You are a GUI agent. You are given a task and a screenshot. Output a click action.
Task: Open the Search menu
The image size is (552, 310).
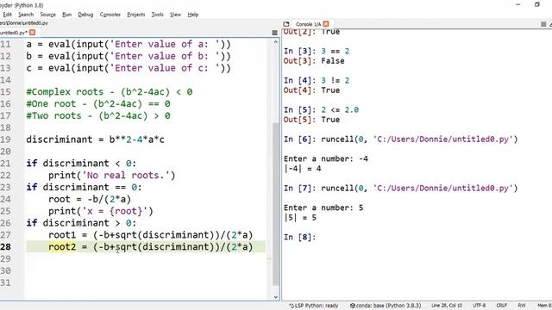tap(26, 15)
